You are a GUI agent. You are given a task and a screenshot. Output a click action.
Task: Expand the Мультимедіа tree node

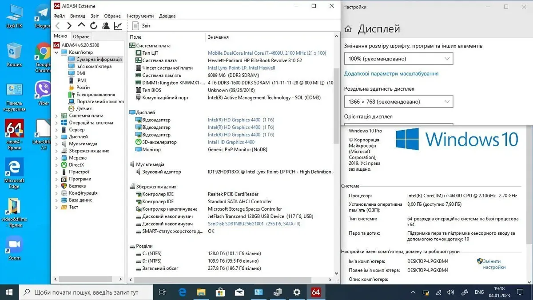click(x=56, y=144)
